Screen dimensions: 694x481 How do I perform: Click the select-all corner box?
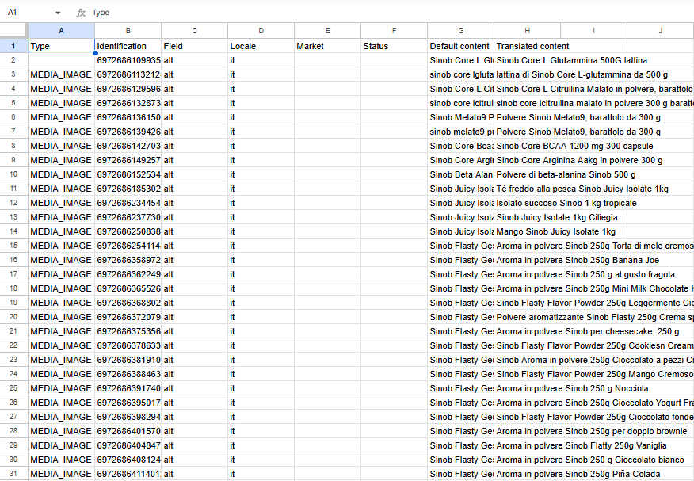pyautogui.click(x=13, y=31)
